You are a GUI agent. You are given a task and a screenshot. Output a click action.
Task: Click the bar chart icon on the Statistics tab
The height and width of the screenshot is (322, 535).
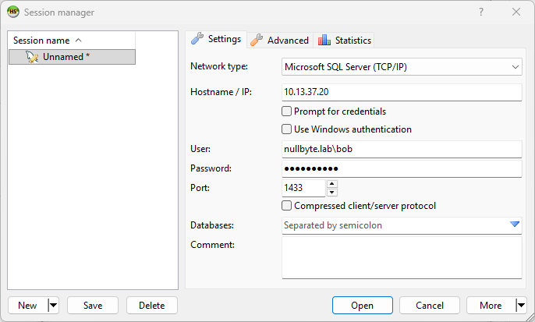[x=324, y=40]
